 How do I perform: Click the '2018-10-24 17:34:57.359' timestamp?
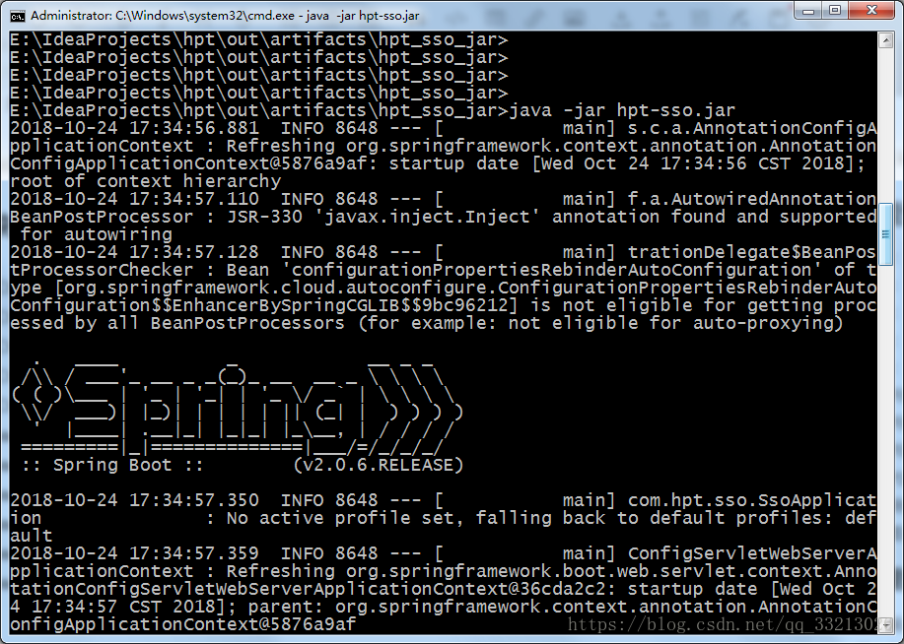click(x=134, y=553)
